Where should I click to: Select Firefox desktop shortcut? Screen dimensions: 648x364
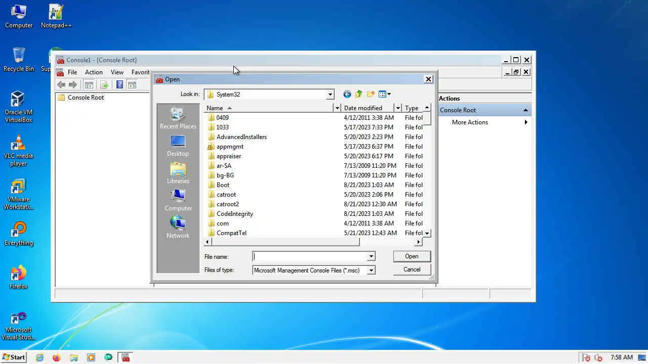[19, 277]
